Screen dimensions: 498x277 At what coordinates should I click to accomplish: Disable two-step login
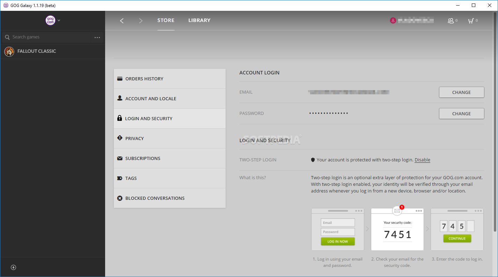(x=422, y=160)
